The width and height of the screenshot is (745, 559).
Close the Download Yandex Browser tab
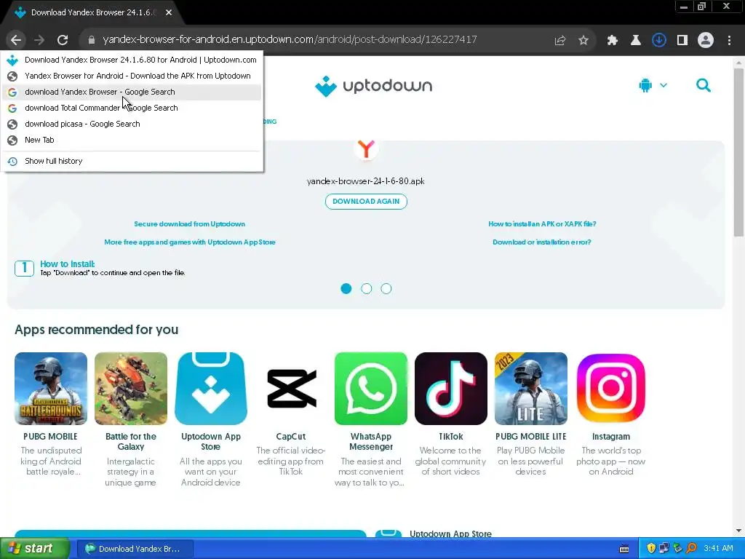[x=169, y=13]
